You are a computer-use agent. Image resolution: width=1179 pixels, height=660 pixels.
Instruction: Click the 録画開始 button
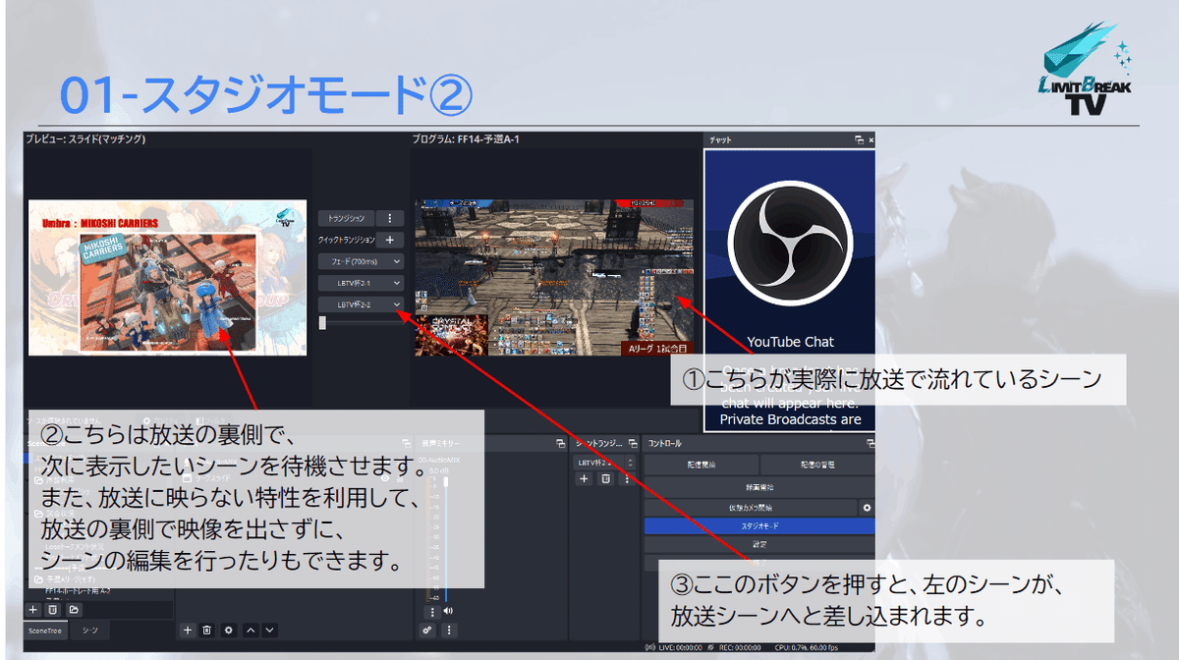759,487
